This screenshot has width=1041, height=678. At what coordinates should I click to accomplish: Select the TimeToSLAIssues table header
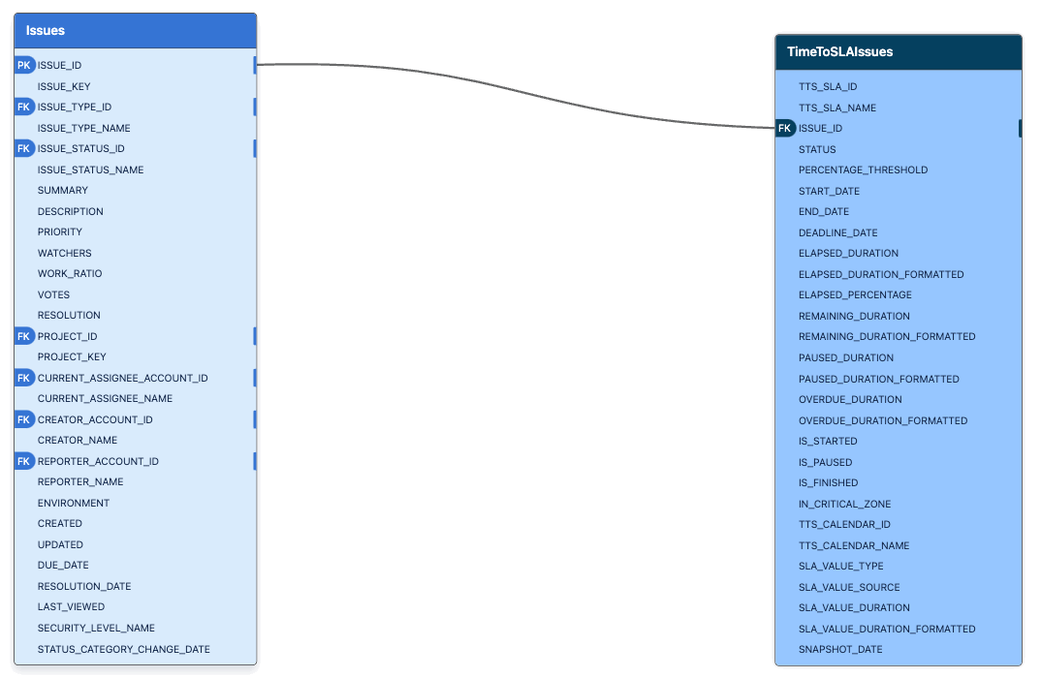click(x=898, y=52)
